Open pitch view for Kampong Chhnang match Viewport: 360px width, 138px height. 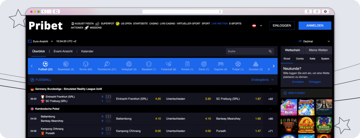tap(108, 129)
